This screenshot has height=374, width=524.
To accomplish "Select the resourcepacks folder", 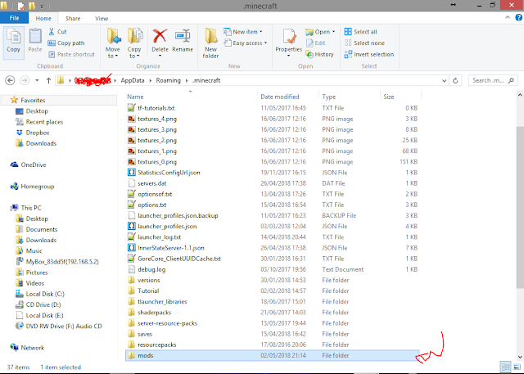I will 273,345.
